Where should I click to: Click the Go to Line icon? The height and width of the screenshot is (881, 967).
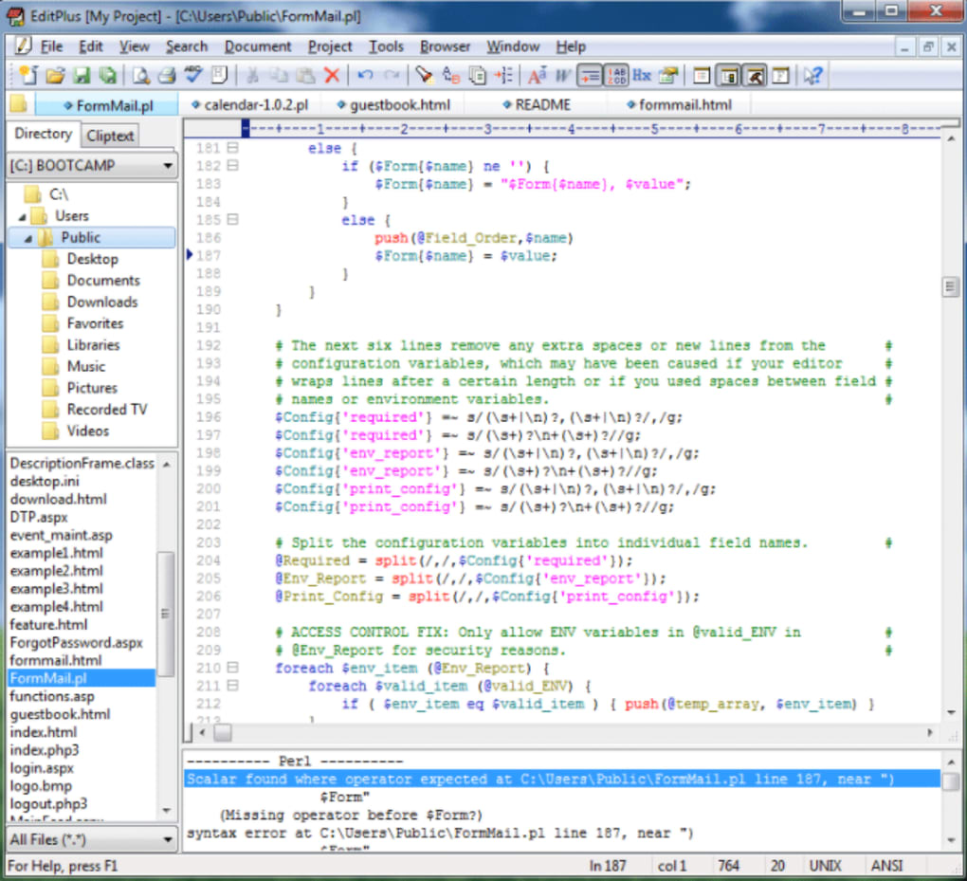(503, 75)
